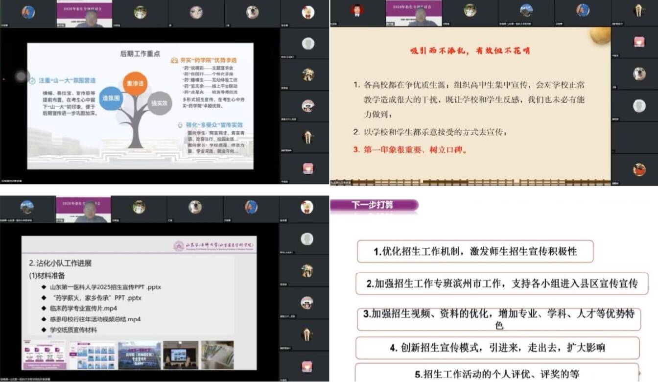658x382 pixels.
Task: Click the orange 重渗透 circle on the tree
Action: (135, 83)
